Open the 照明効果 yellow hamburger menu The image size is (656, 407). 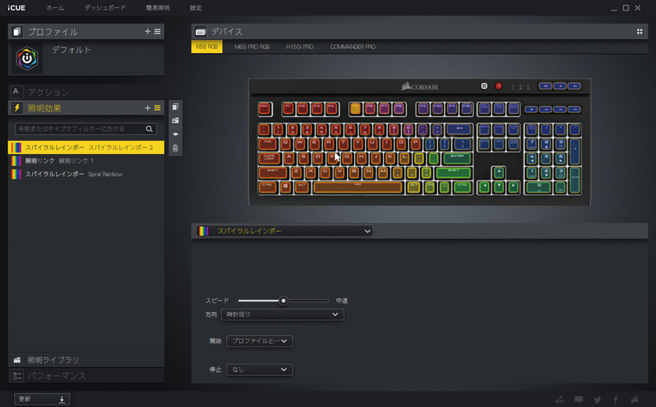pyautogui.click(x=157, y=108)
